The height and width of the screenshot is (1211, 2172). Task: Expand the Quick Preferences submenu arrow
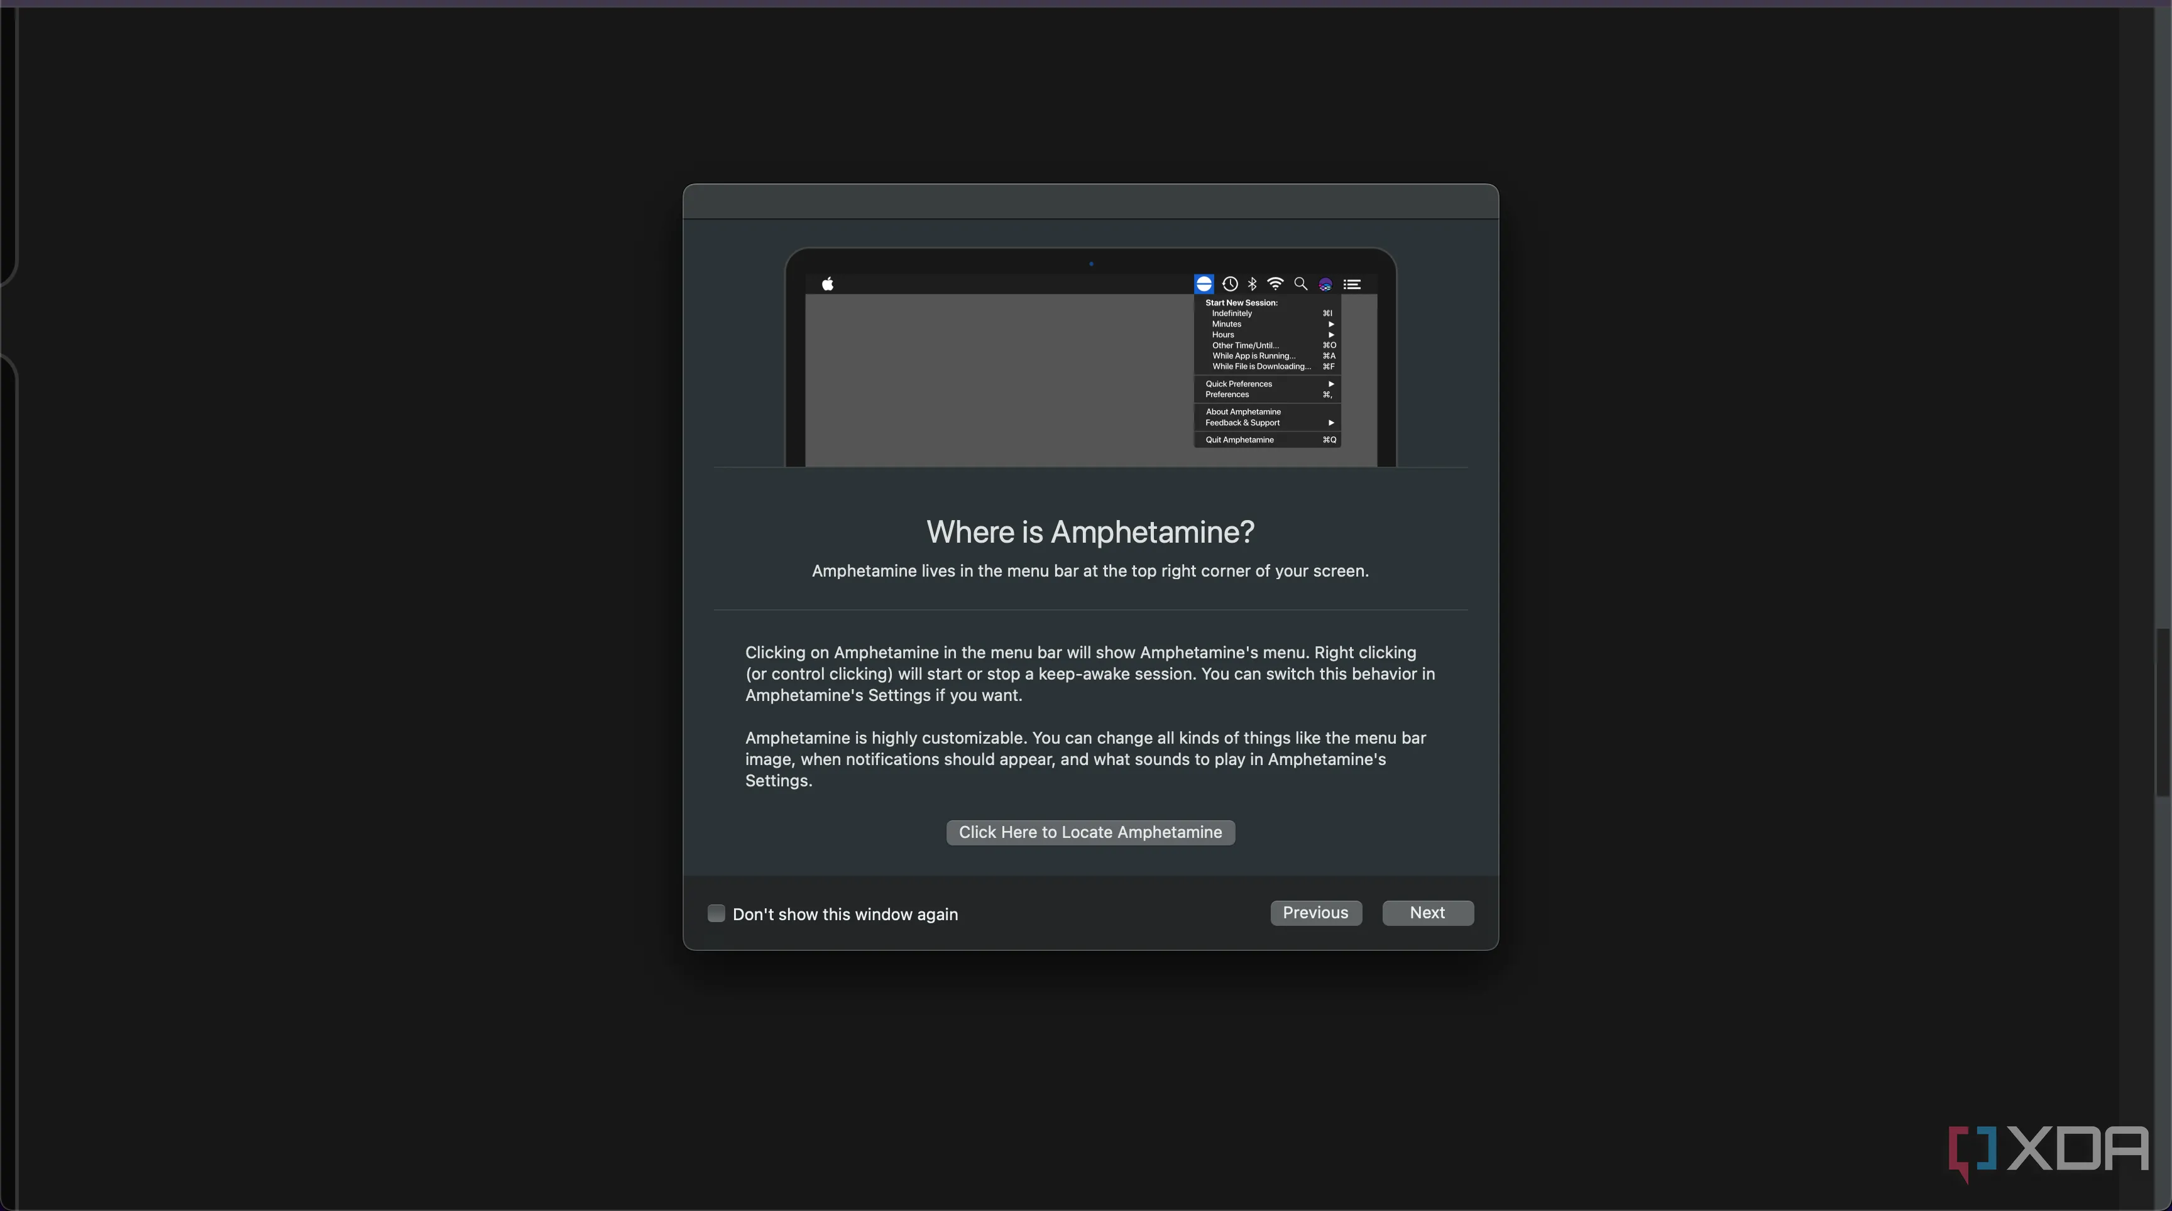pyautogui.click(x=1330, y=384)
